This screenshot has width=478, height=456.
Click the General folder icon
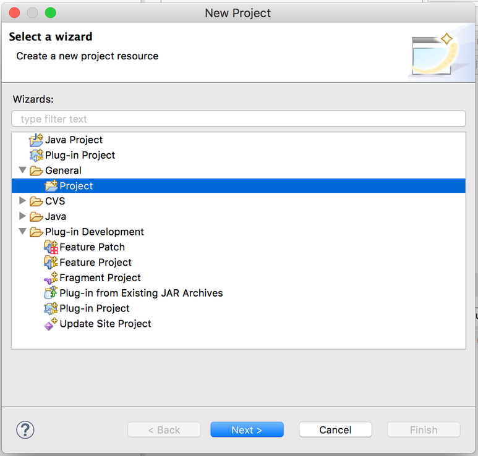point(36,171)
